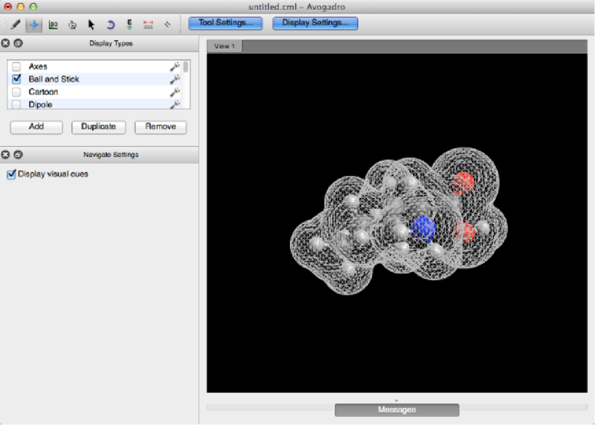Select the Align tool in toolbar
595x425 pixels.
point(167,24)
